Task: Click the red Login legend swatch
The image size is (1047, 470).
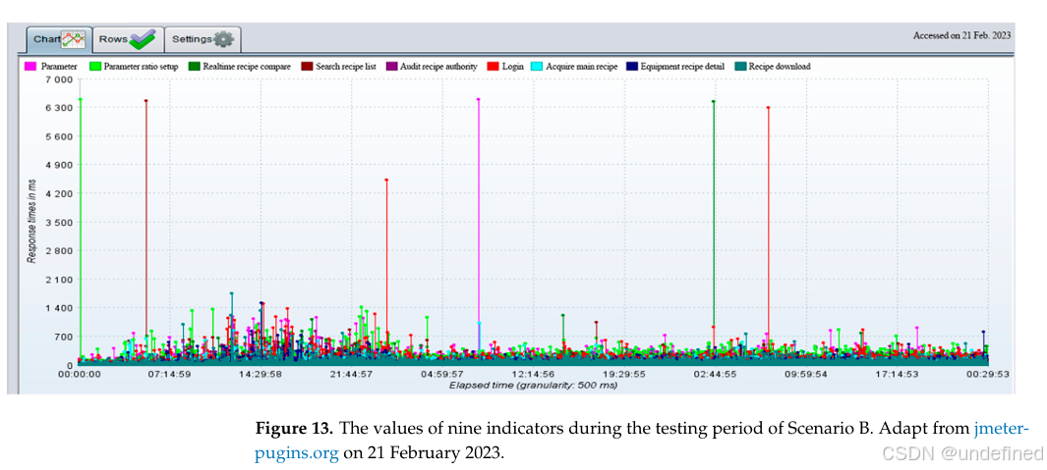Action: click(493, 67)
